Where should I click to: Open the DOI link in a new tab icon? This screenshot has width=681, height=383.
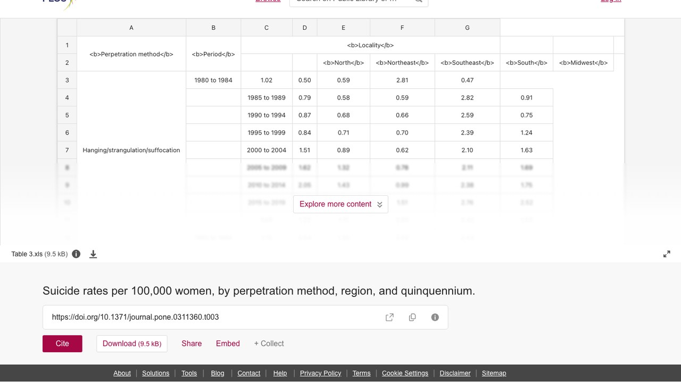pos(389,317)
